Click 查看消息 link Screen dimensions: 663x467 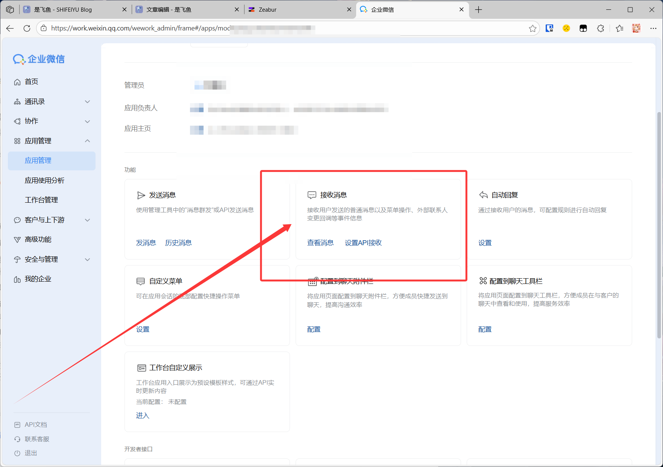click(320, 243)
